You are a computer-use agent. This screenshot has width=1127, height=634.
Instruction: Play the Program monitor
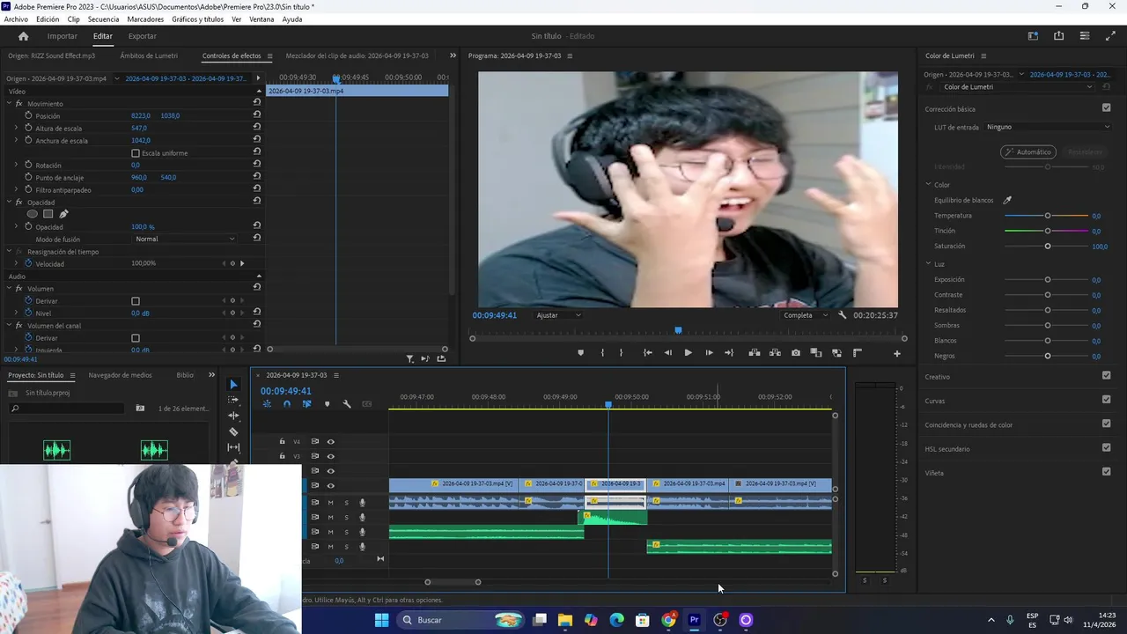pos(689,353)
